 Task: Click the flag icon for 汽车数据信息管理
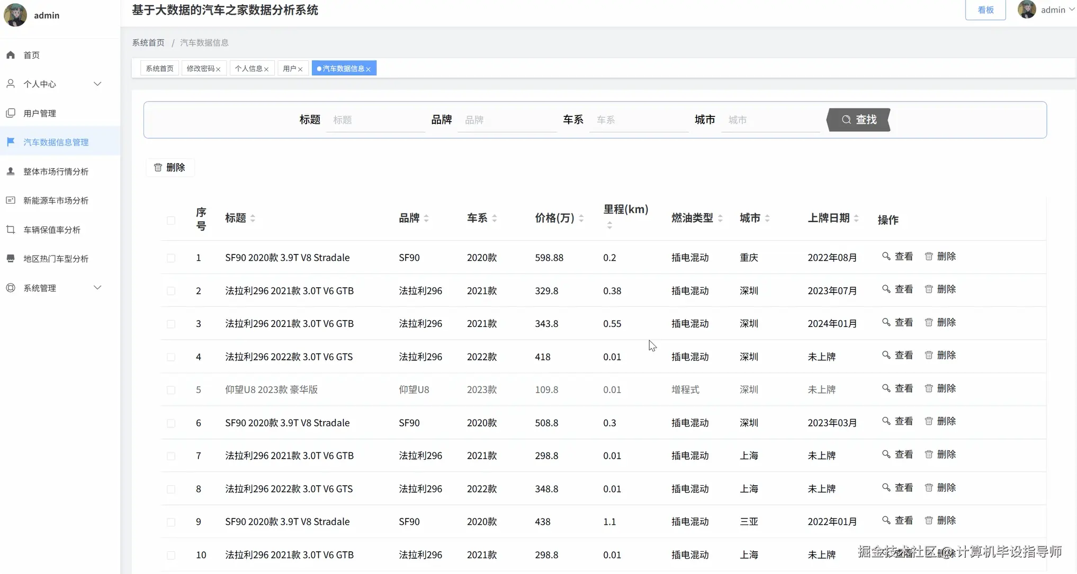[11, 141]
